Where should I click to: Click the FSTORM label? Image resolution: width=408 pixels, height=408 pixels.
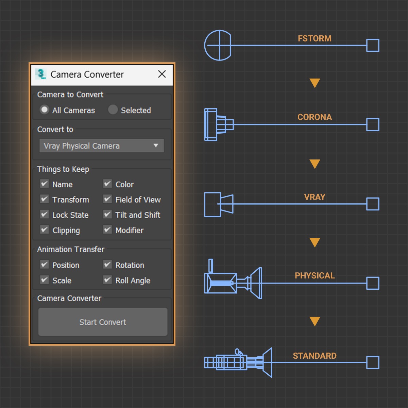click(x=314, y=38)
